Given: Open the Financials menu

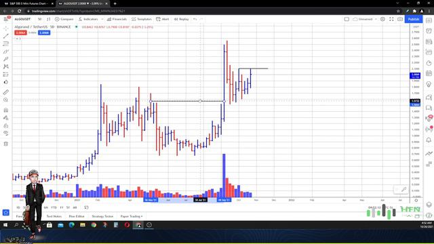Looking at the screenshot, I should tap(117, 19).
